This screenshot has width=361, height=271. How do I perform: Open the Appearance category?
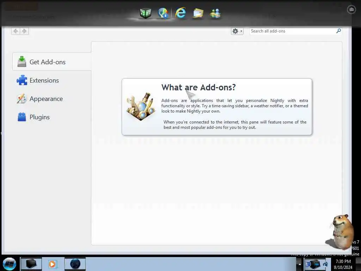click(52, 99)
